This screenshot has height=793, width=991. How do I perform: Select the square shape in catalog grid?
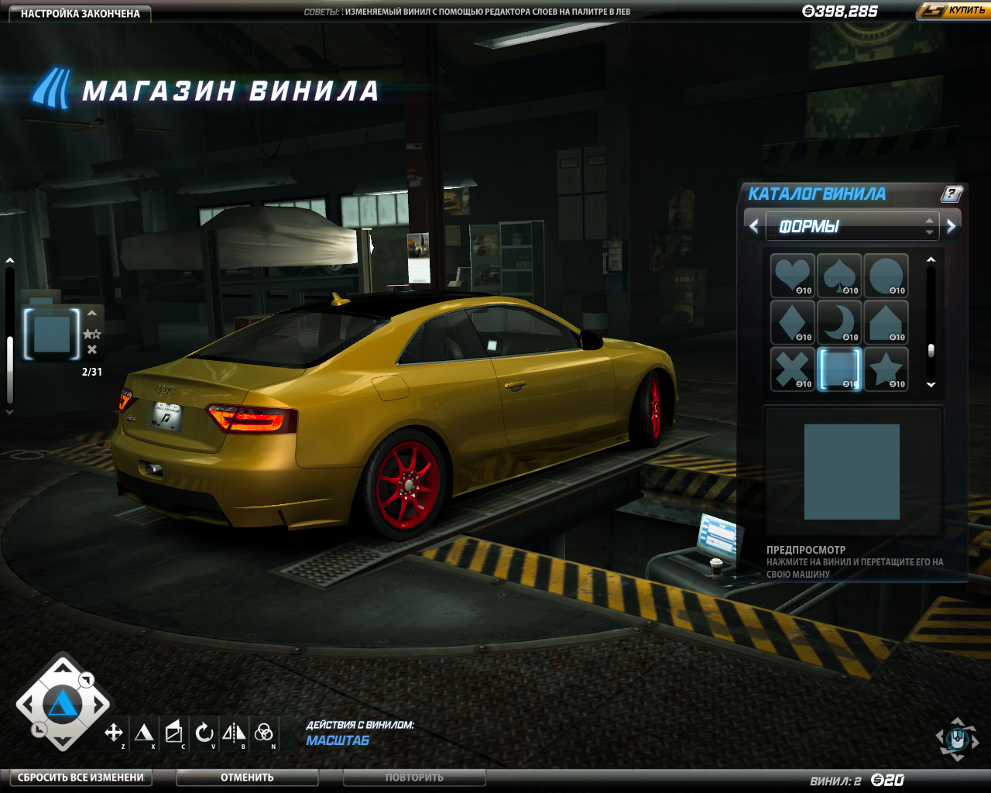(x=839, y=369)
